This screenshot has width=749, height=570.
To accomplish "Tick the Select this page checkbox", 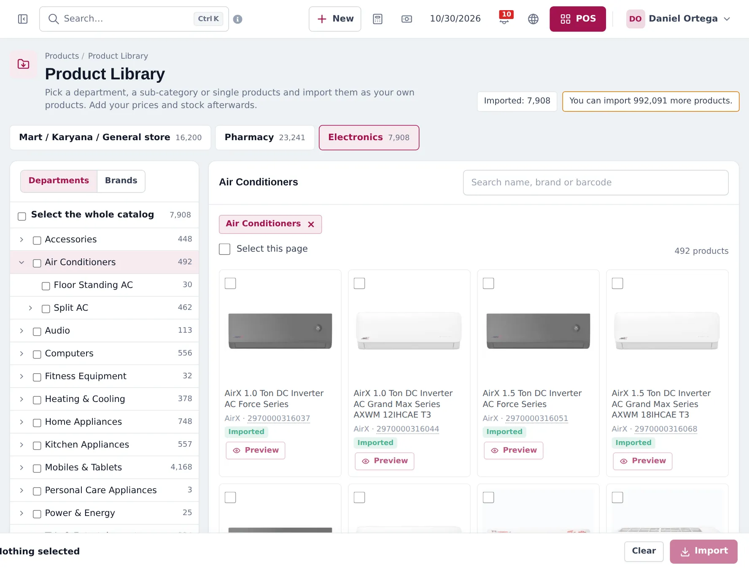I will pyautogui.click(x=225, y=249).
